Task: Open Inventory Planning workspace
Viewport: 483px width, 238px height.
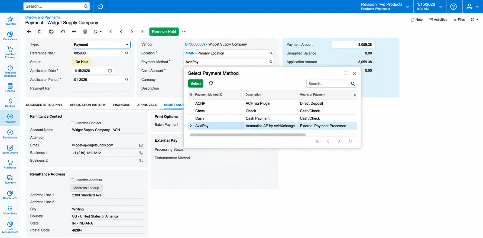Action: [x=10, y=52]
